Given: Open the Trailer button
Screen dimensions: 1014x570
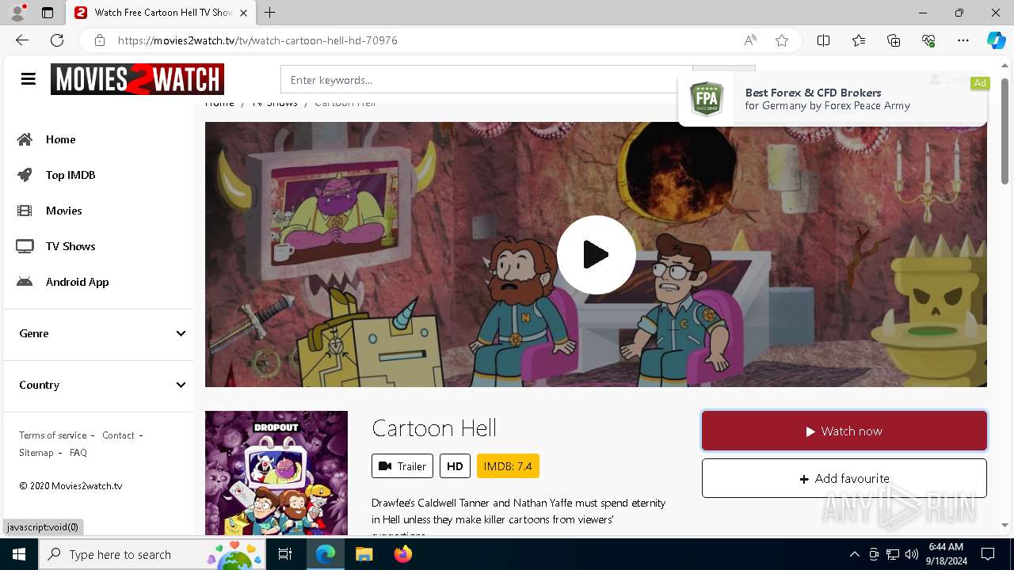Looking at the screenshot, I should pyautogui.click(x=402, y=466).
